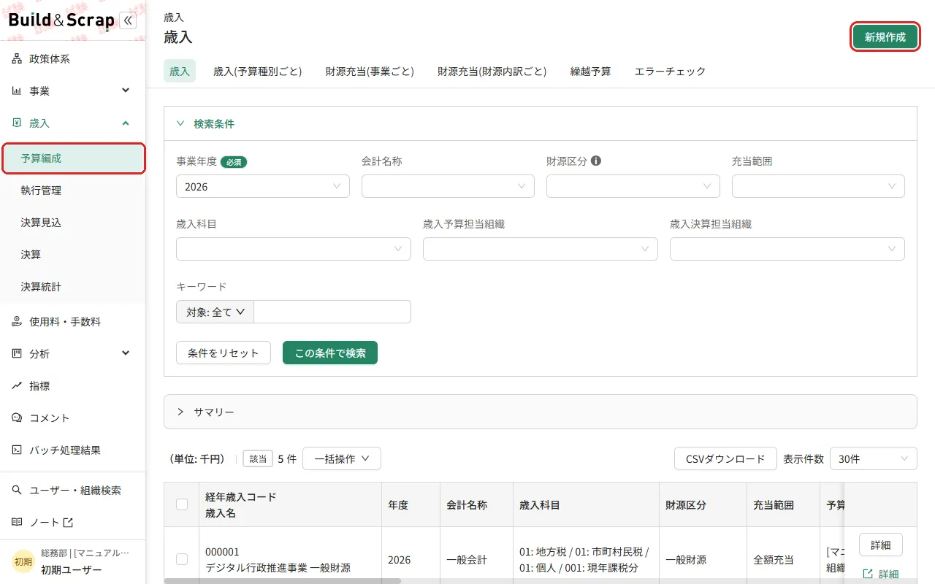
Task: Click the 条件をリセット button
Action: pos(224,353)
